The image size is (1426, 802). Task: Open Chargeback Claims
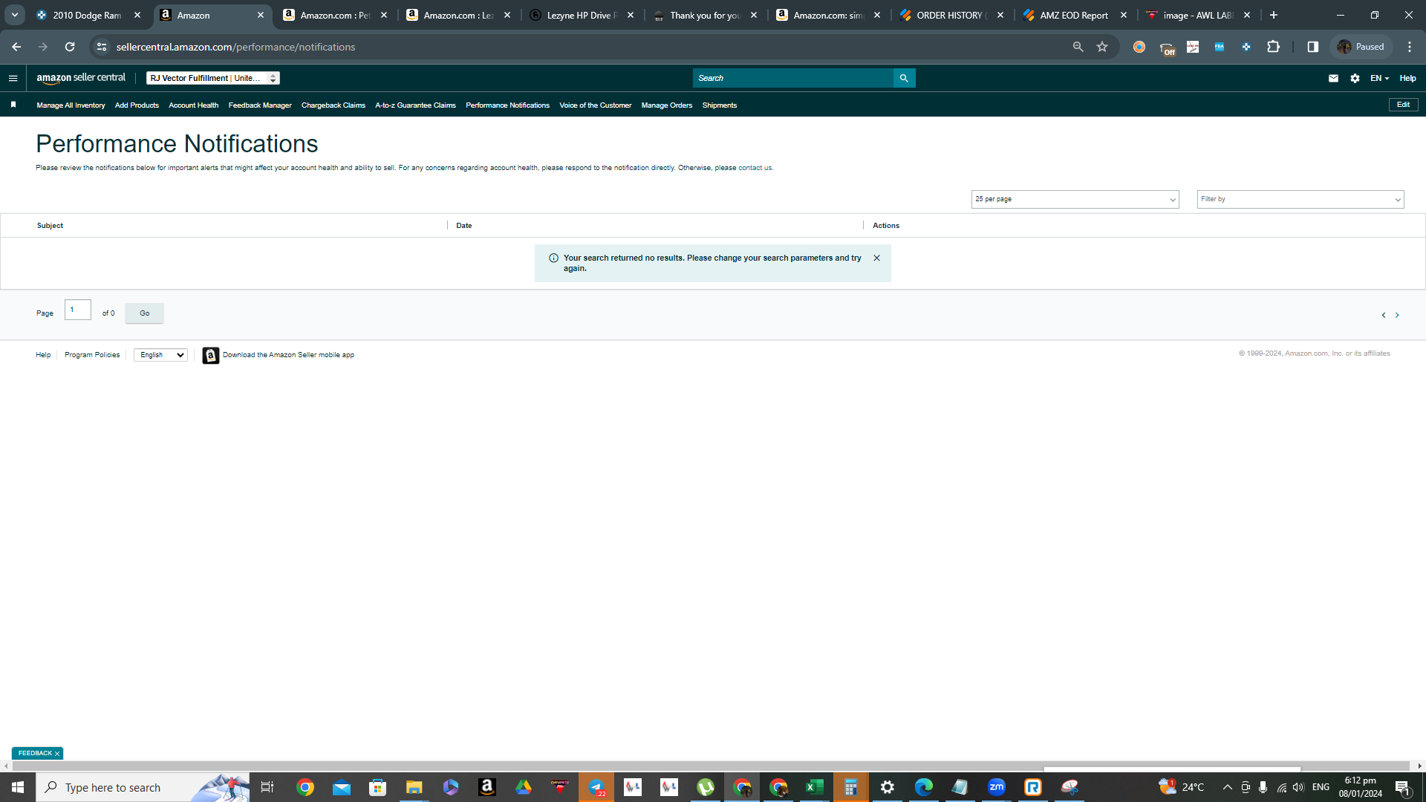click(333, 105)
